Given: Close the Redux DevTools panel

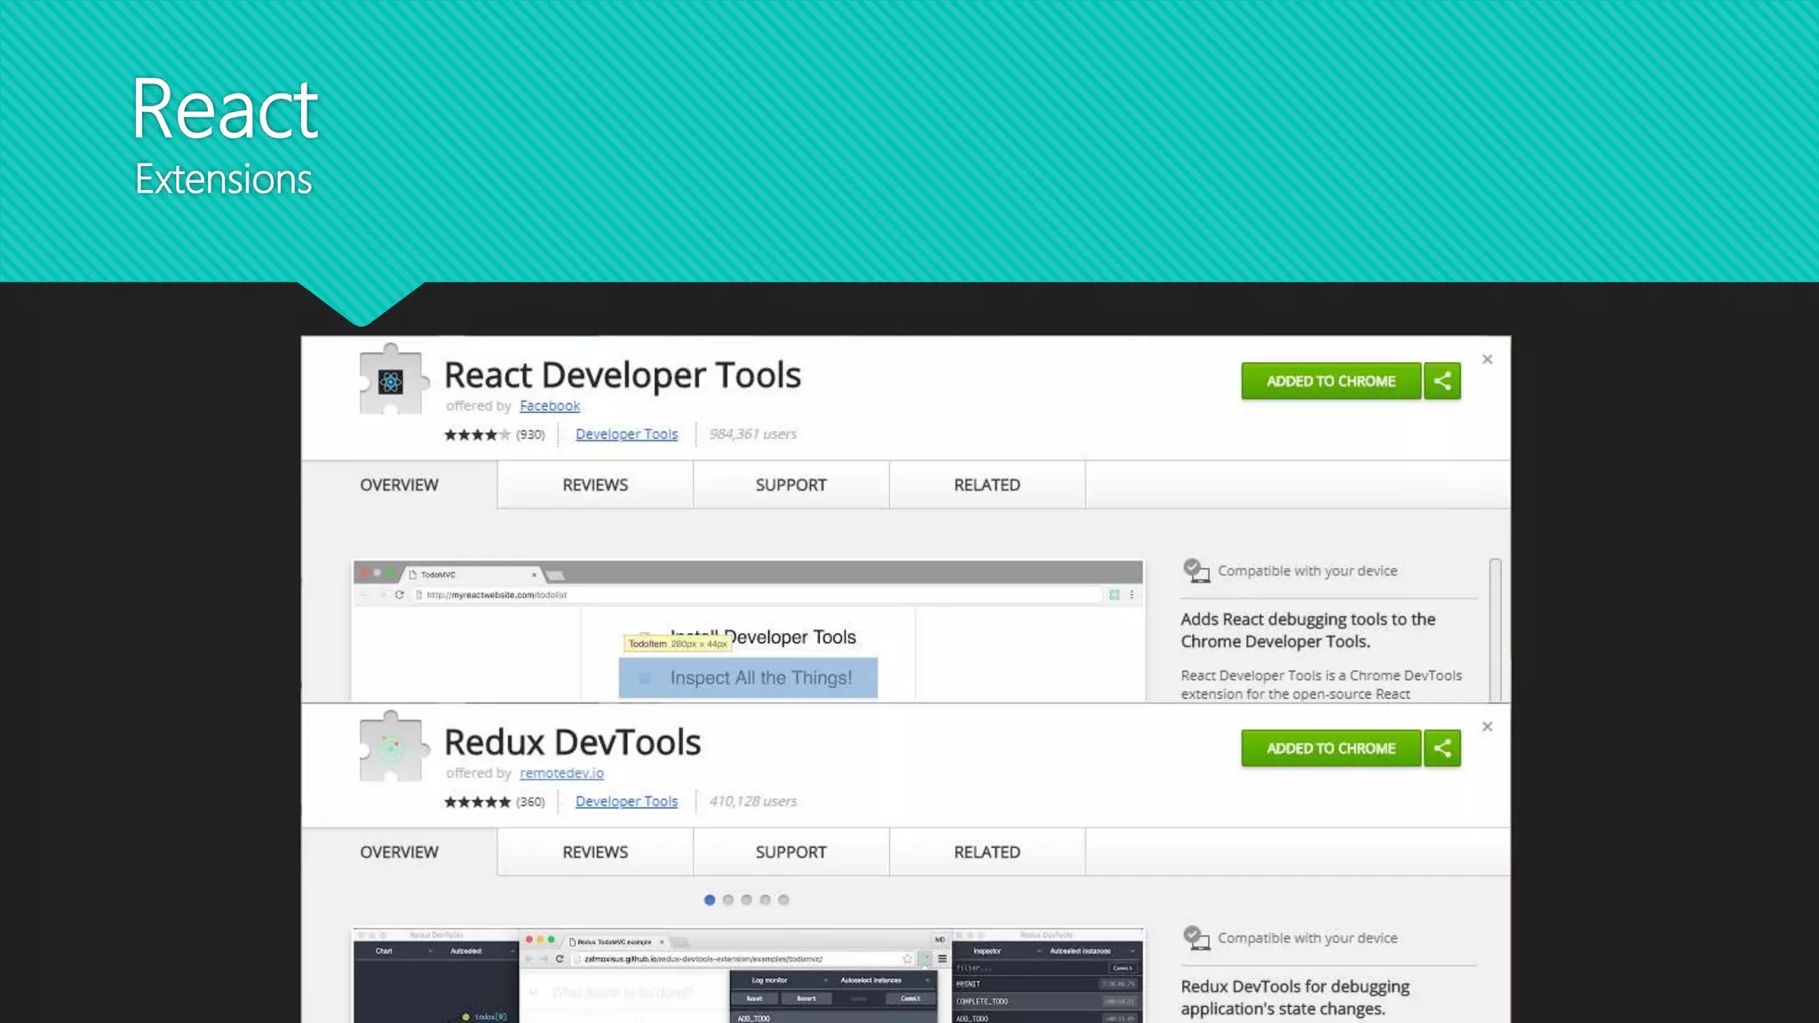Looking at the screenshot, I should tap(1488, 726).
